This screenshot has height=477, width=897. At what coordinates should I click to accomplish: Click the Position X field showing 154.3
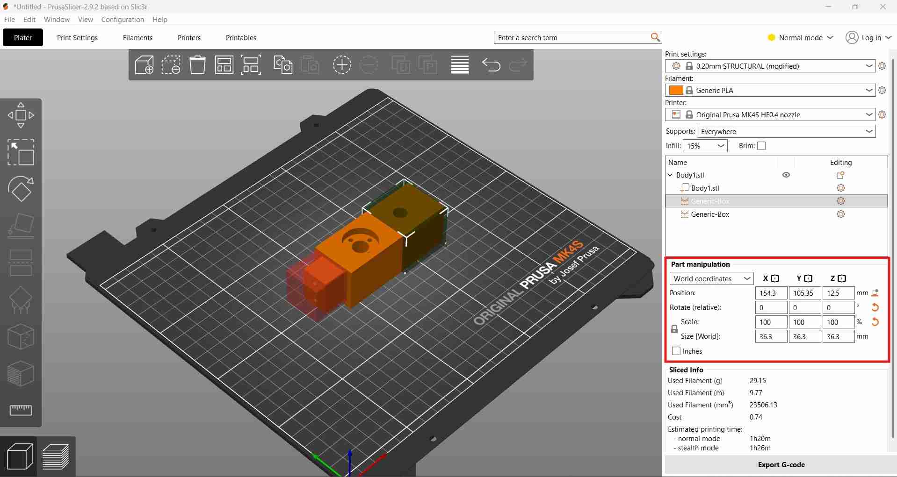click(771, 293)
